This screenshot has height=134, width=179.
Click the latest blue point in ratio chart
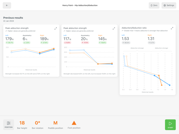click(170, 85)
